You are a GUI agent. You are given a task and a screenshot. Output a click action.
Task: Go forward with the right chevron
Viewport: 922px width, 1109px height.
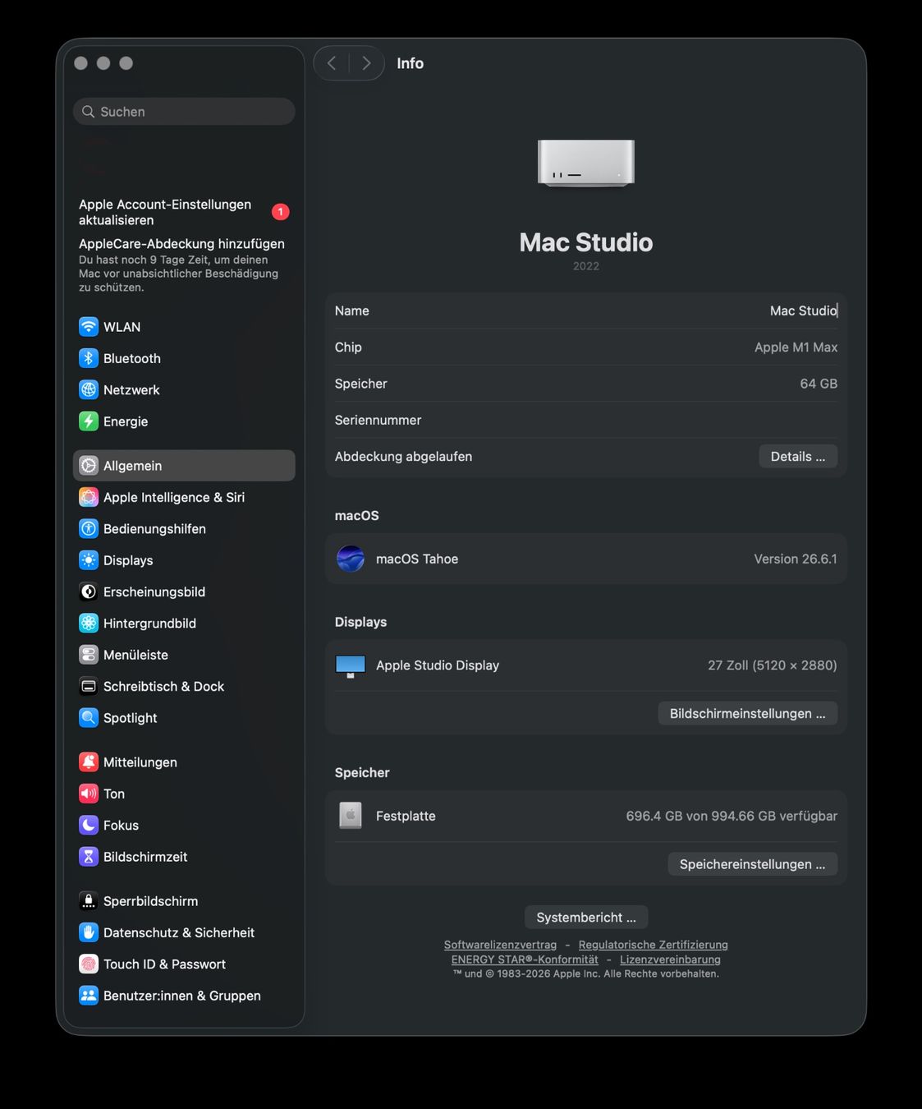click(366, 63)
